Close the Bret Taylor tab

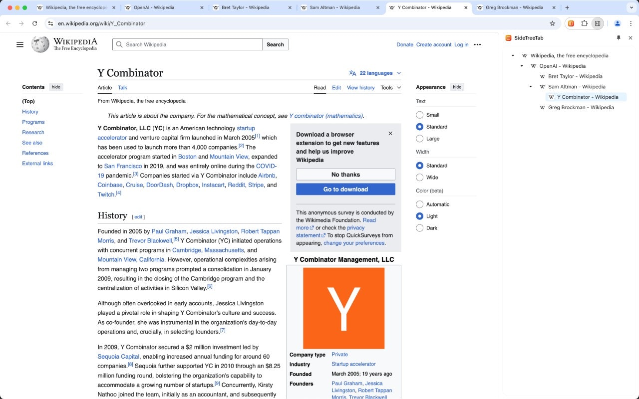(x=289, y=8)
